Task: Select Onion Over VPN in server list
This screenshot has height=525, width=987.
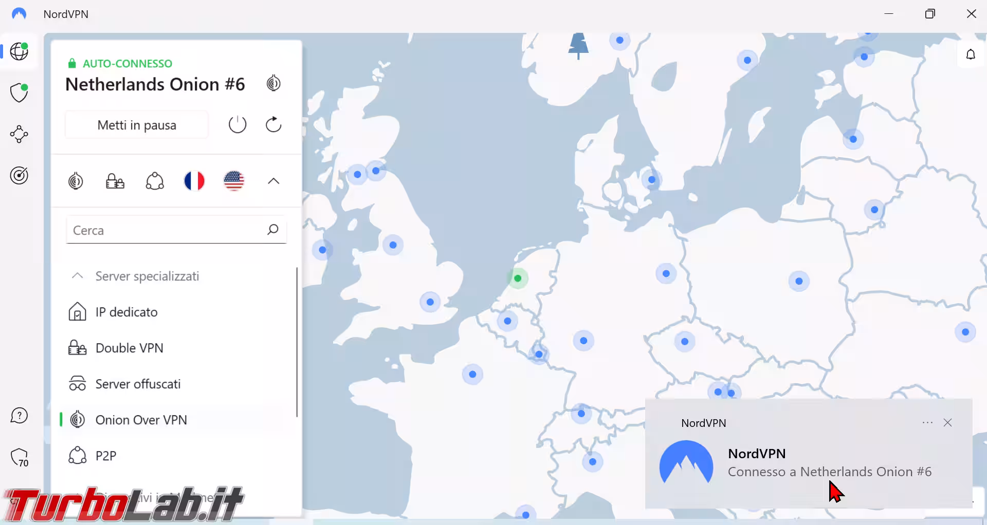Action: [141, 420]
